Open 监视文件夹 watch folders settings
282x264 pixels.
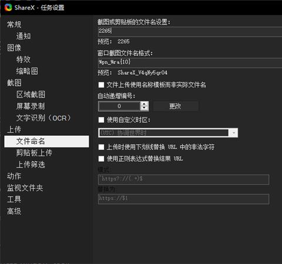click(x=25, y=188)
